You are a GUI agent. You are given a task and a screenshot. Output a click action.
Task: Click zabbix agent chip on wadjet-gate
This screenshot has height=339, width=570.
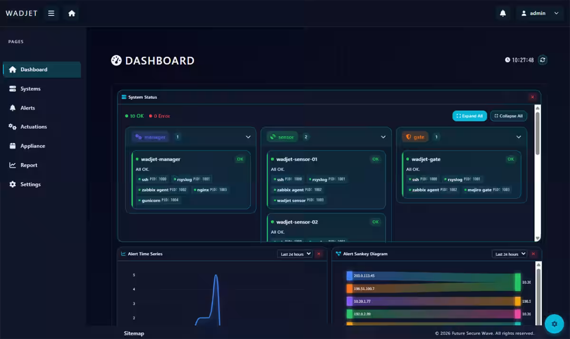(434, 189)
